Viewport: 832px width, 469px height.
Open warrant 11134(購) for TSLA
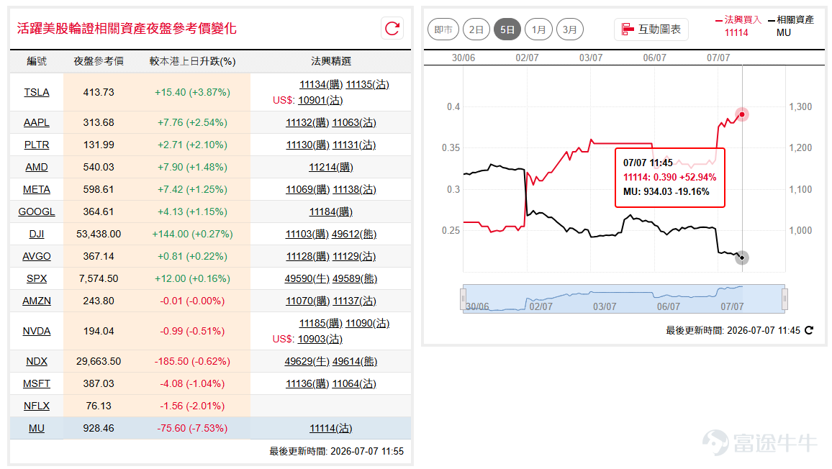click(x=321, y=84)
